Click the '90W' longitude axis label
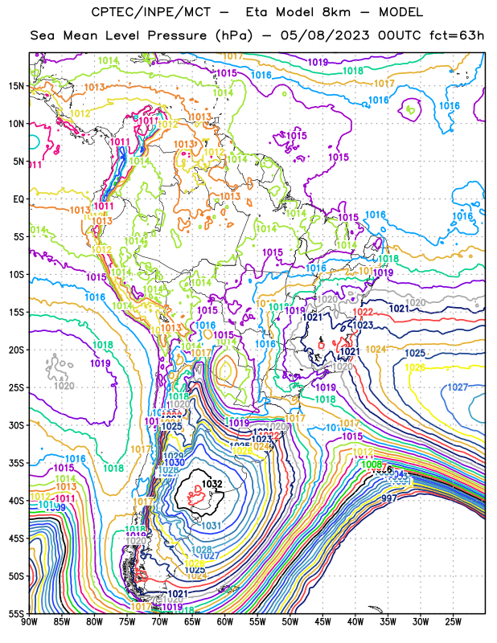 (x=29, y=622)
